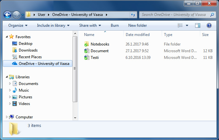Open the Help question mark icon
Viewport: 219px width, 140px height.
point(209,25)
